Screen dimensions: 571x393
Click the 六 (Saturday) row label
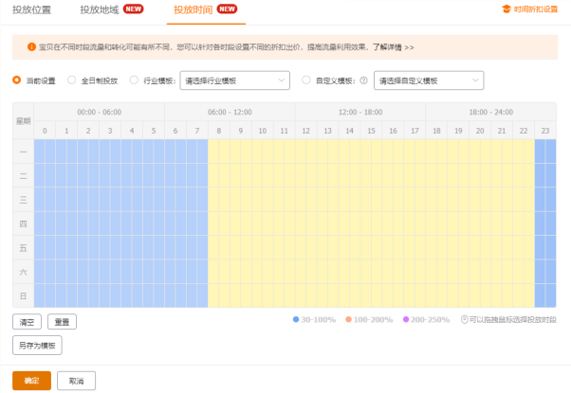[x=24, y=272]
